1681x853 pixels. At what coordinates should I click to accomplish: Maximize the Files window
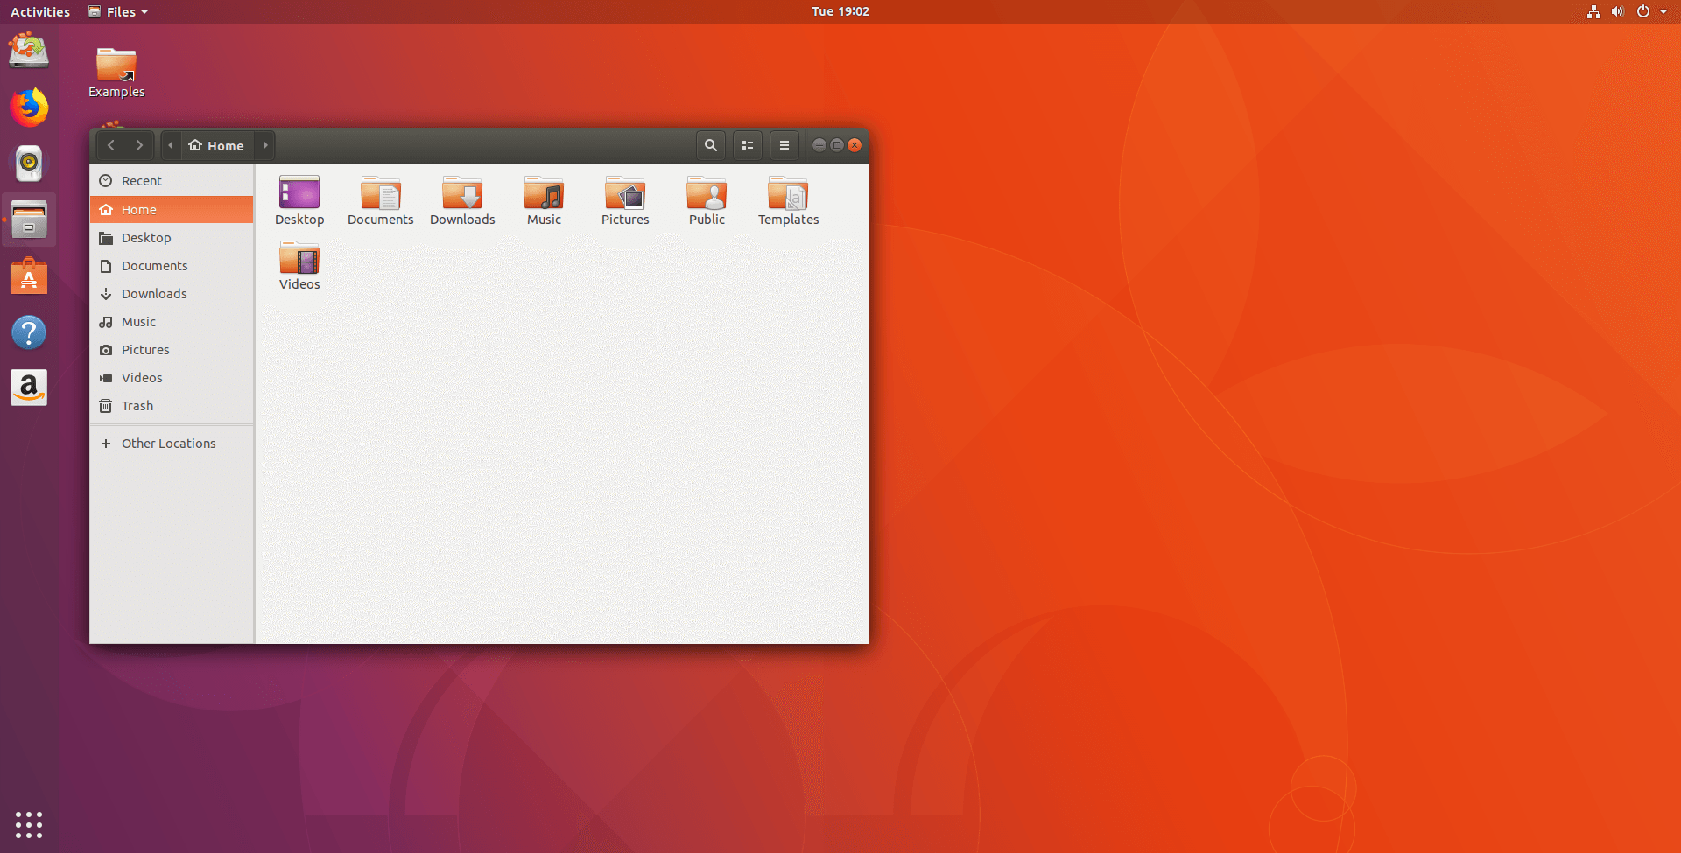(x=837, y=145)
